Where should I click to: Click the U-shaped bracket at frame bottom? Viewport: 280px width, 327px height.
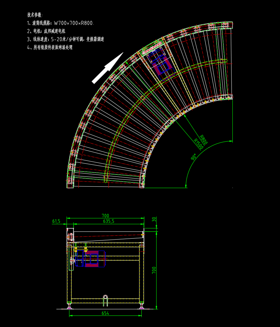coord(106,300)
